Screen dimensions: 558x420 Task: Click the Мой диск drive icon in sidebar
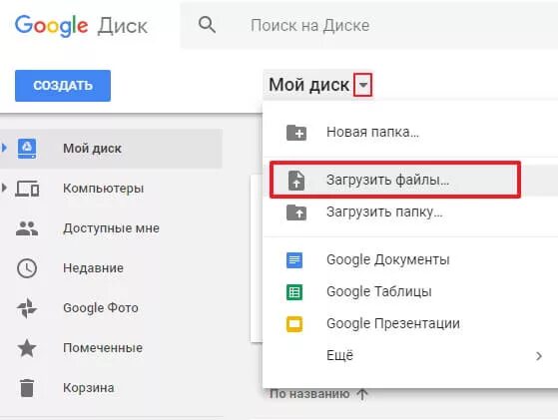pyautogui.click(x=27, y=149)
